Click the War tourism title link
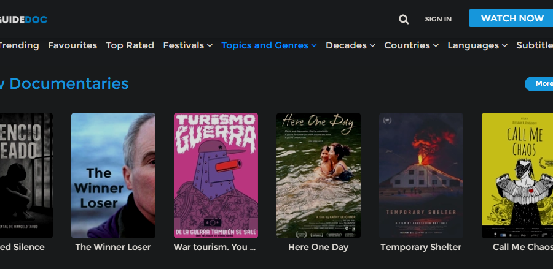Viewport: 553px width, 269px height. (214, 247)
